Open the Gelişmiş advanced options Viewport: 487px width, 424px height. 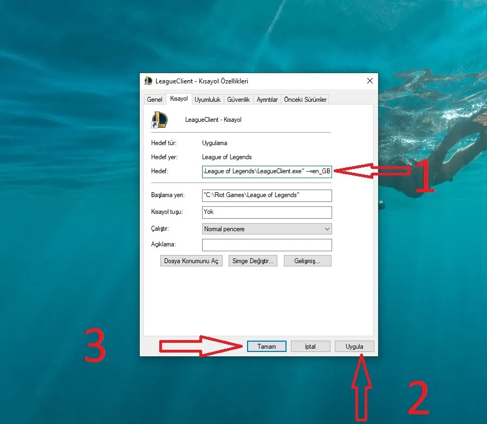pos(308,260)
